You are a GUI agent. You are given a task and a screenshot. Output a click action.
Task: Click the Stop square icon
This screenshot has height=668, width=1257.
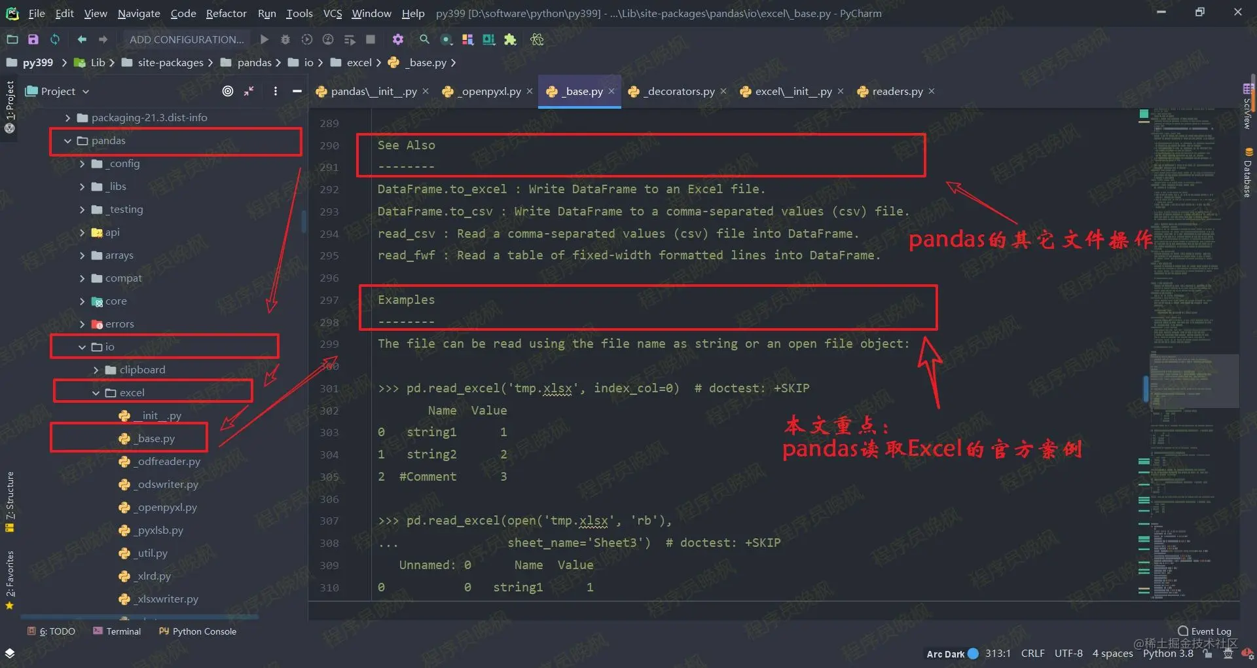[x=371, y=39]
